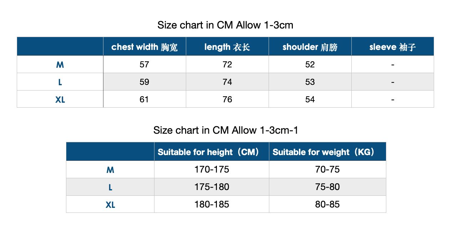Image resolution: width=458 pixels, height=246 pixels.
Task: Click the XL row label in first table
Action: pyautogui.click(x=60, y=99)
